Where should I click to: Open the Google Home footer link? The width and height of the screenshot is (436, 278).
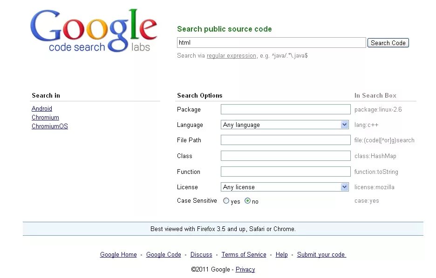118,254
